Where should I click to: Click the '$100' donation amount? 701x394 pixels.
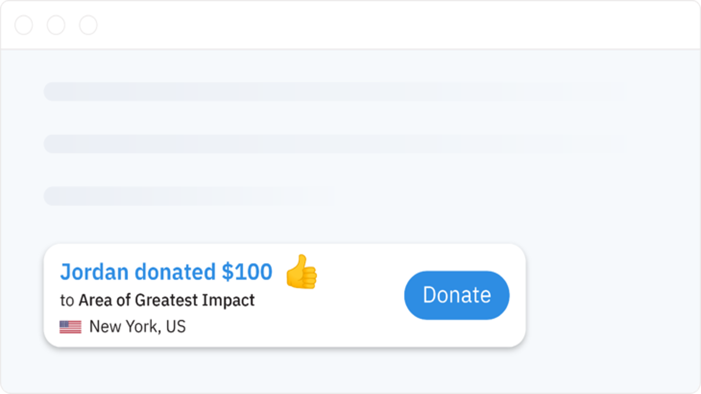pyautogui.click(x=247, y=272)
